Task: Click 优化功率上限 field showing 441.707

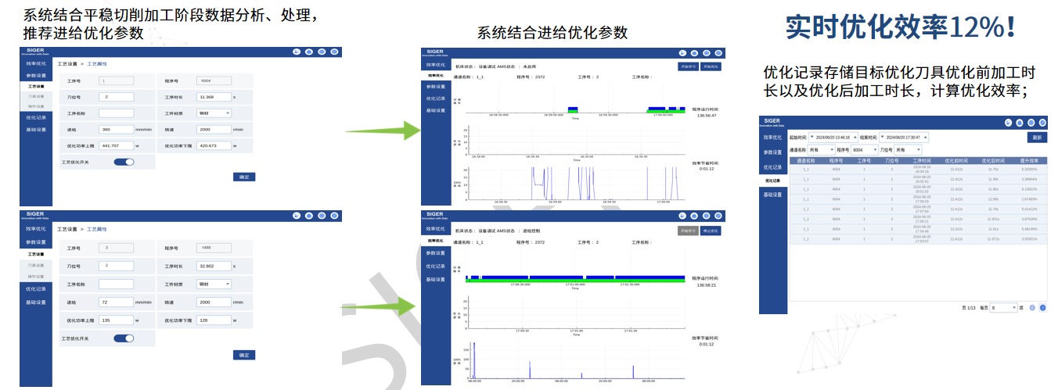Action: point(117,145)
